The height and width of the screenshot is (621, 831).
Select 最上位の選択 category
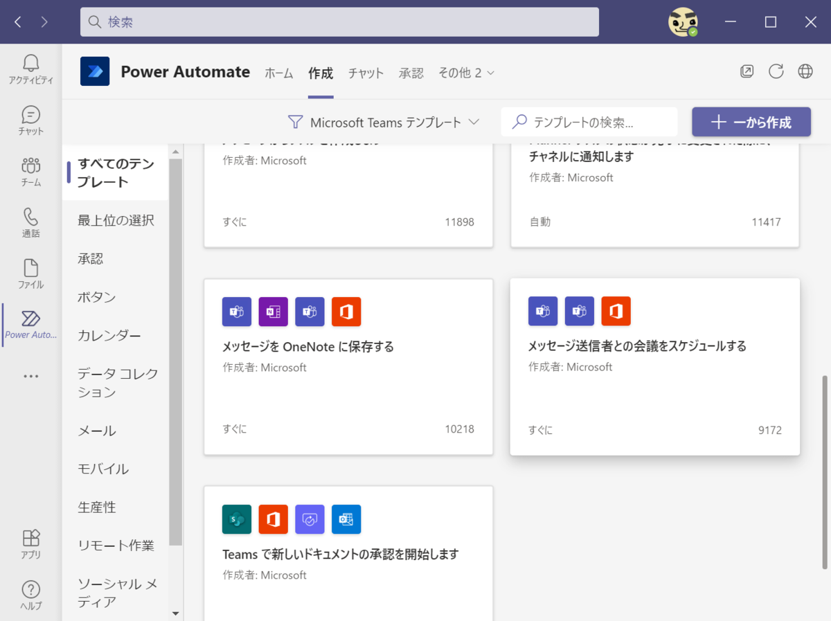pos(115,220)
